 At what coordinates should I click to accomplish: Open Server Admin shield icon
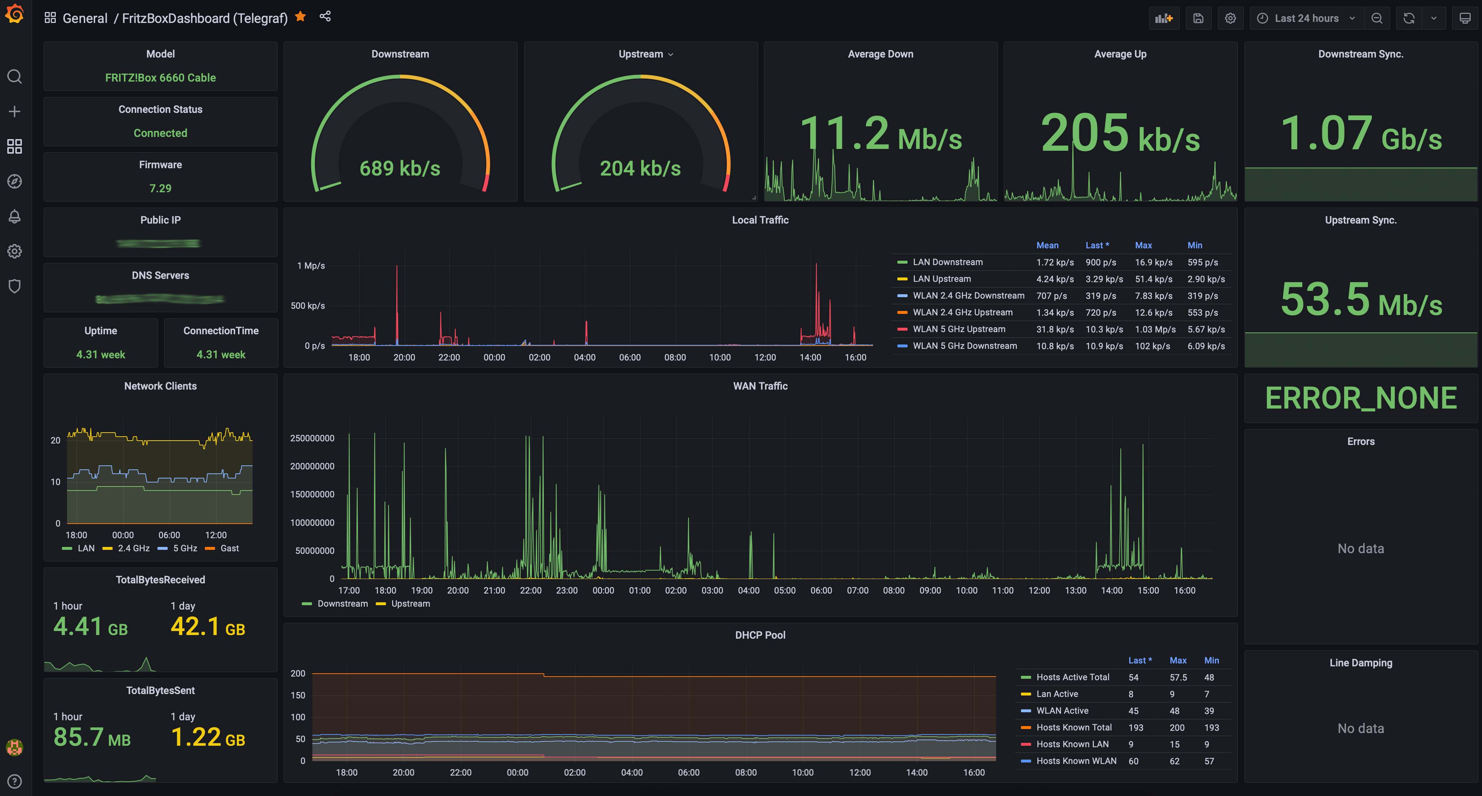click(x=14, y=286)
